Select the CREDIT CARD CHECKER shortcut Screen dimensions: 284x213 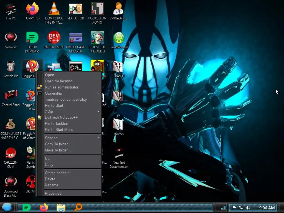pos(75,42)
